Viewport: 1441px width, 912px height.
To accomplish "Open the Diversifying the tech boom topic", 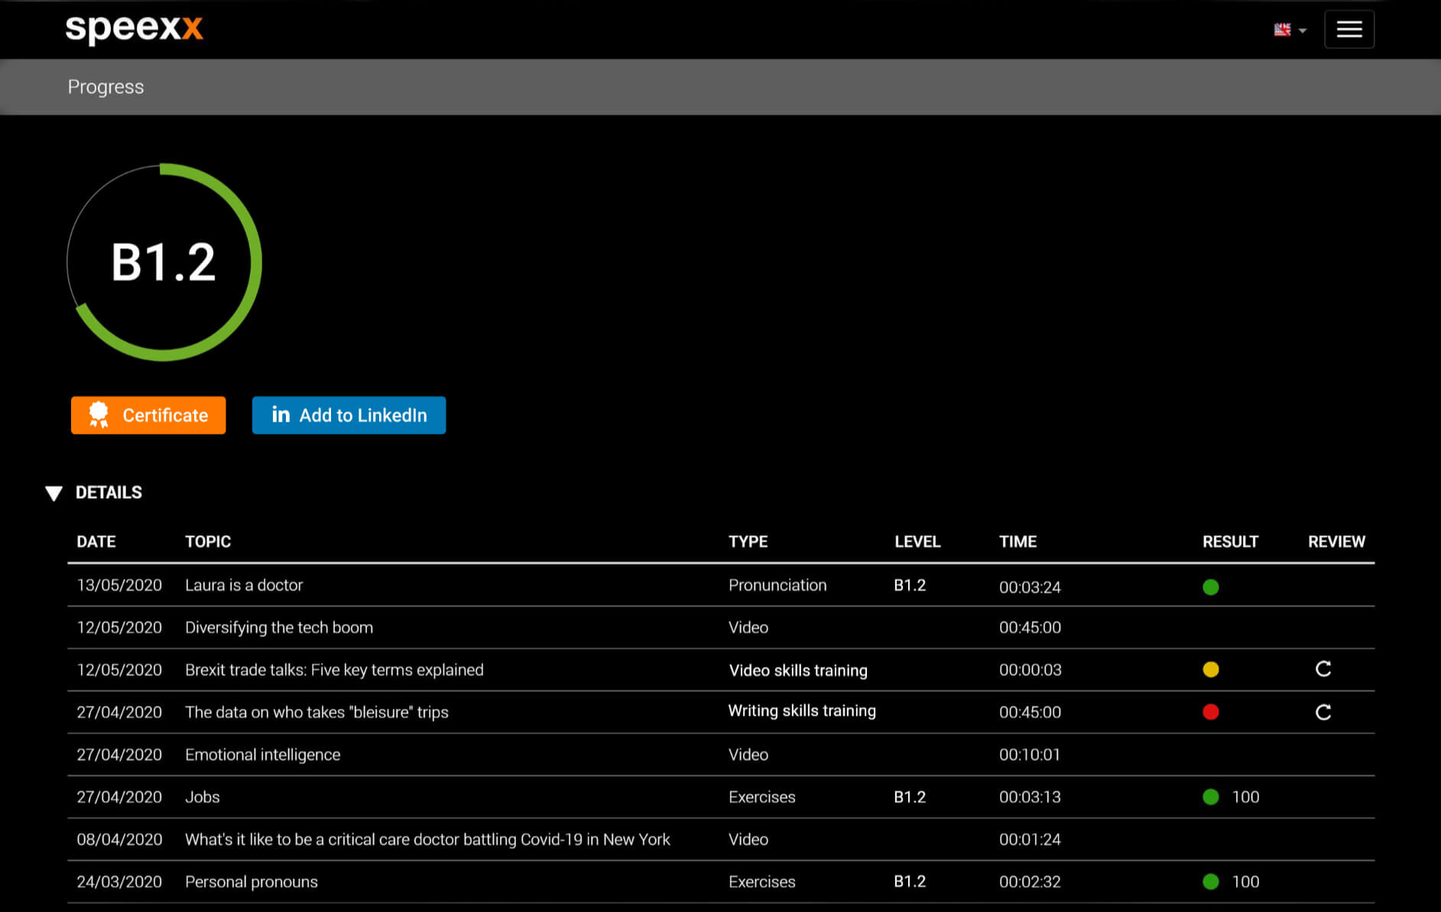I will click(x=279, y=627).
